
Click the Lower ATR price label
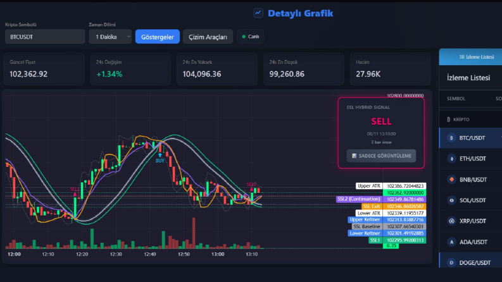point(369,213)
